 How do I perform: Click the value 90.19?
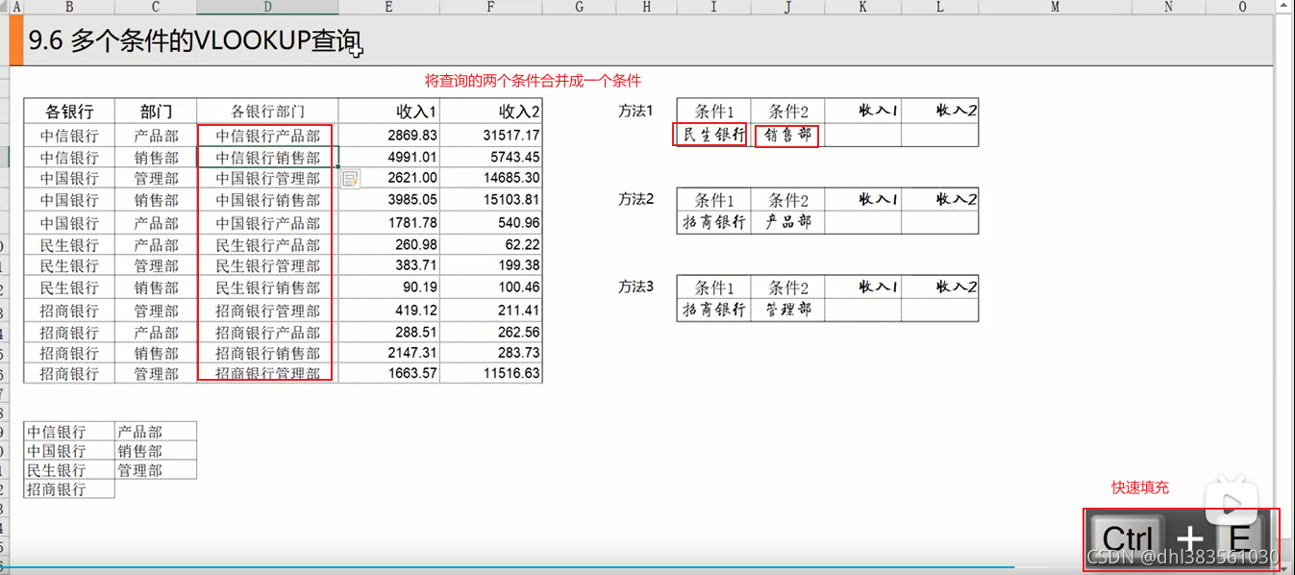point(420,287)
